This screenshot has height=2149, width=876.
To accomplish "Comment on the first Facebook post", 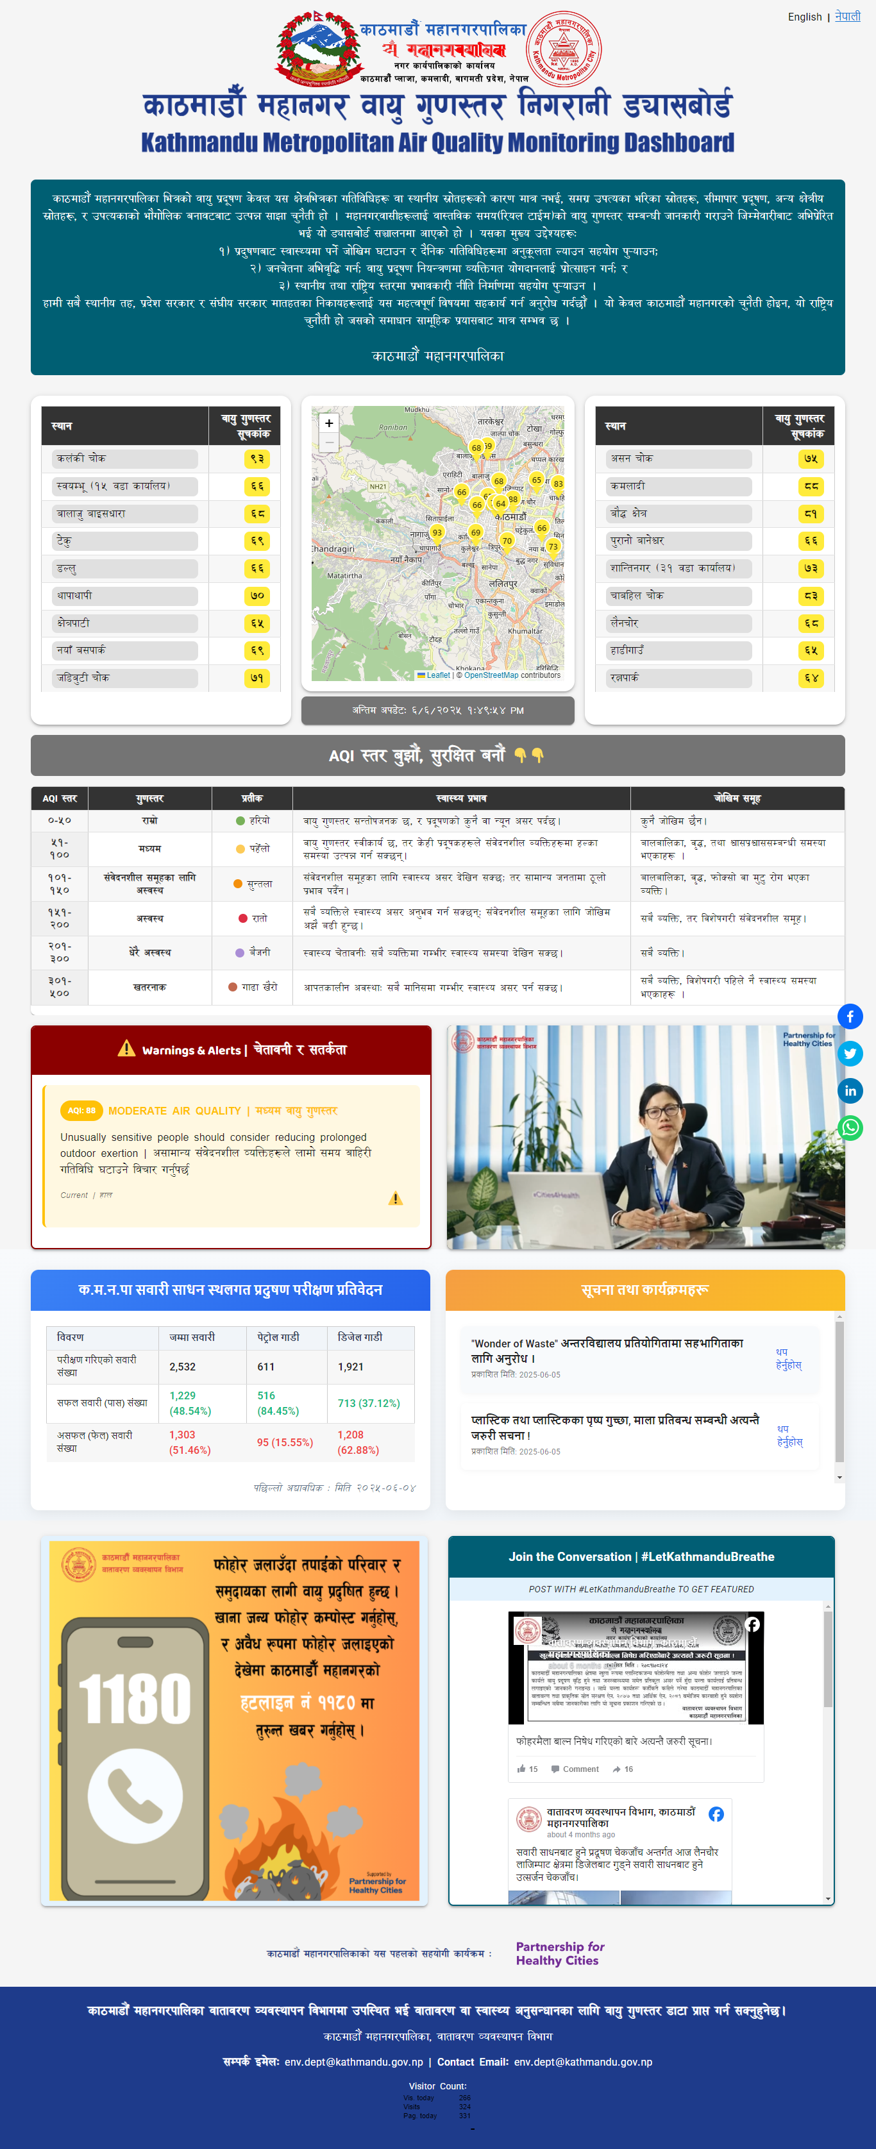I will click(x=575, y=1769).
